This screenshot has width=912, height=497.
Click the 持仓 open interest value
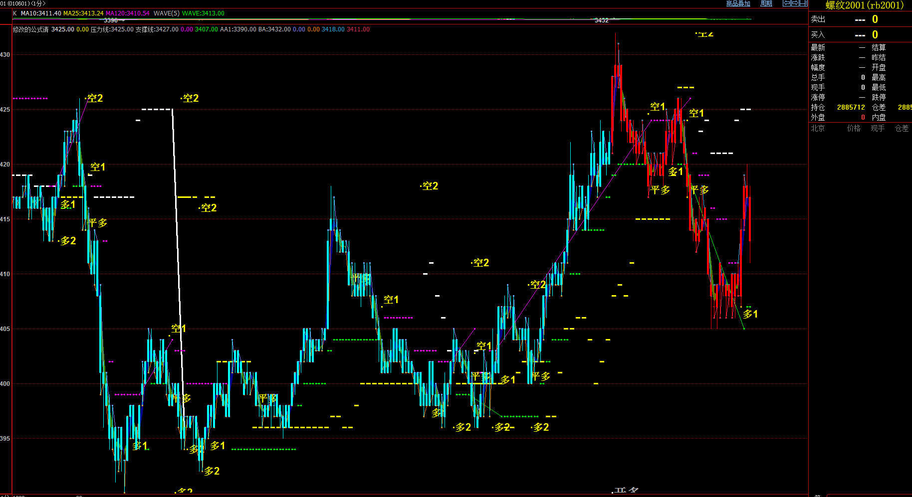point(851,108)
